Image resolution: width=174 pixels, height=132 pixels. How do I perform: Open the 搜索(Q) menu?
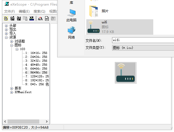(x=40, y=11)
